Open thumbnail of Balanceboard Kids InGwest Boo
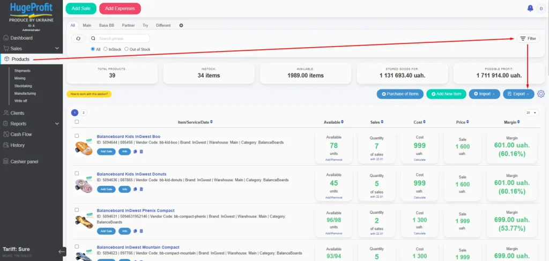Screen dimensions: 549x261 [x=84, y=147]
